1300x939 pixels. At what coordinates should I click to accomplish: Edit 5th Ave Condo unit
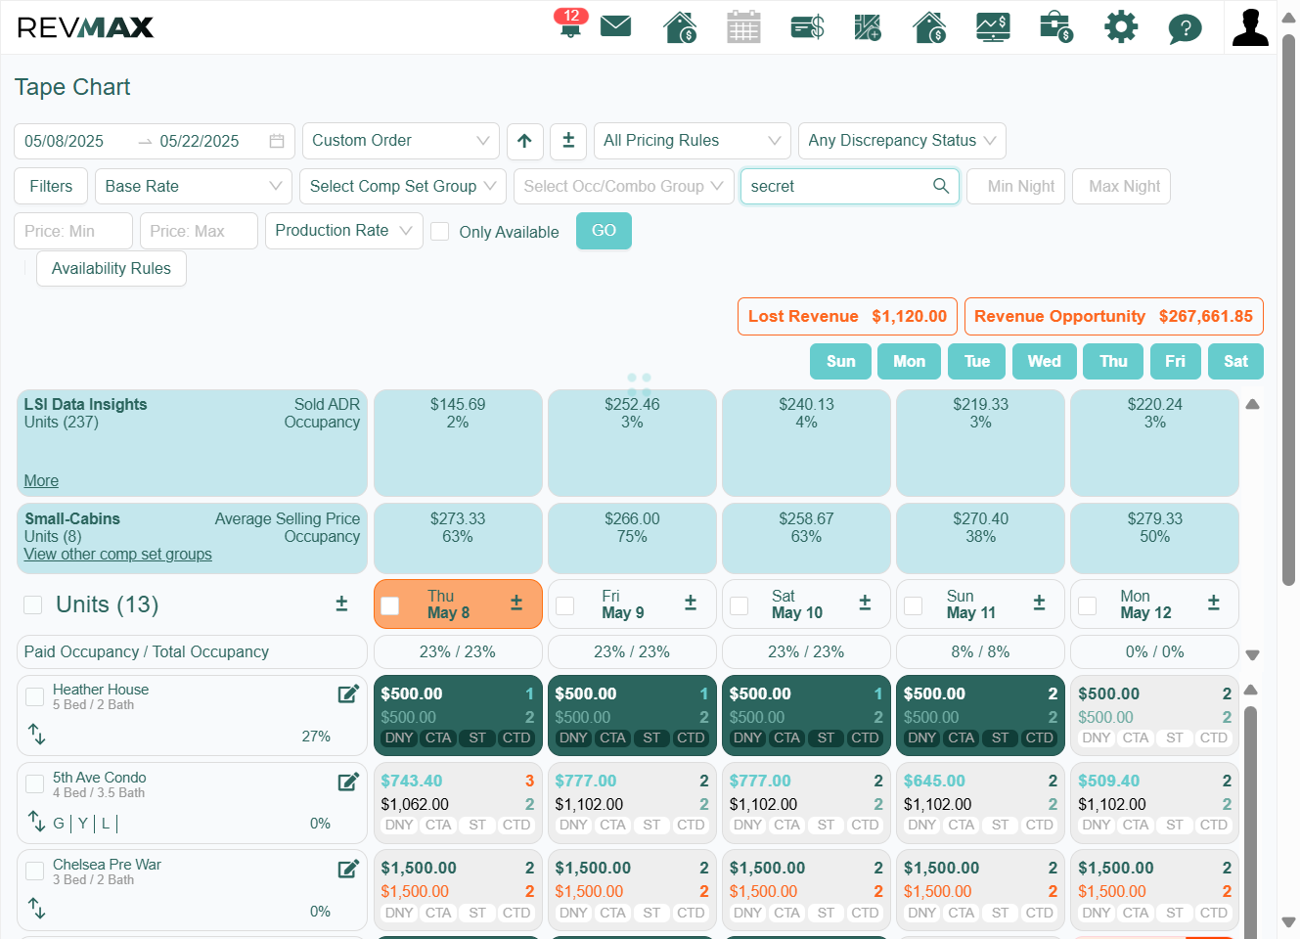point(348,782)
